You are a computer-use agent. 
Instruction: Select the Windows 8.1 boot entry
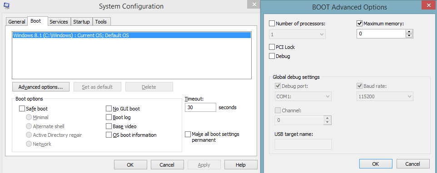[x=132, y=35]
